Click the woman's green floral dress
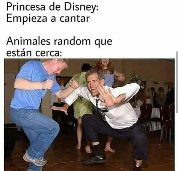 pyautogui.click(x=82, y=97)
